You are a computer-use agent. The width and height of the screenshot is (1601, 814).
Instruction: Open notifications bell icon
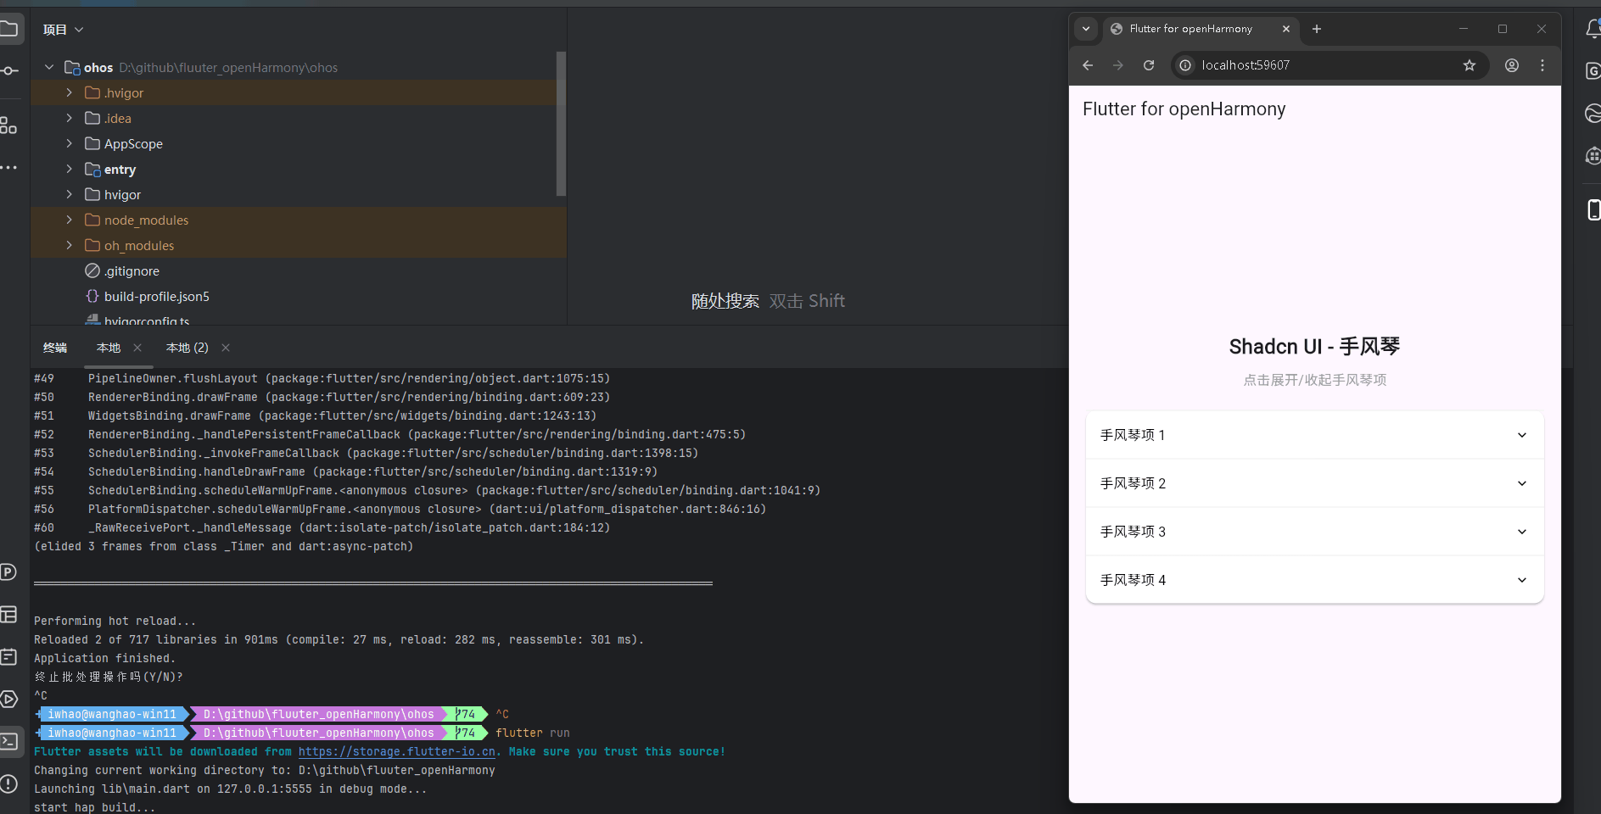coord(1593,29)
